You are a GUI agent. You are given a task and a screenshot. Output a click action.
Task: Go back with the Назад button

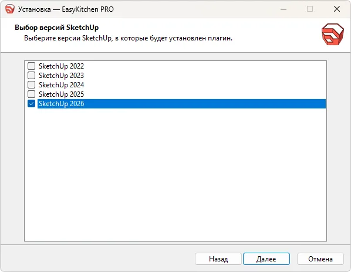click(x=218, y=259)
